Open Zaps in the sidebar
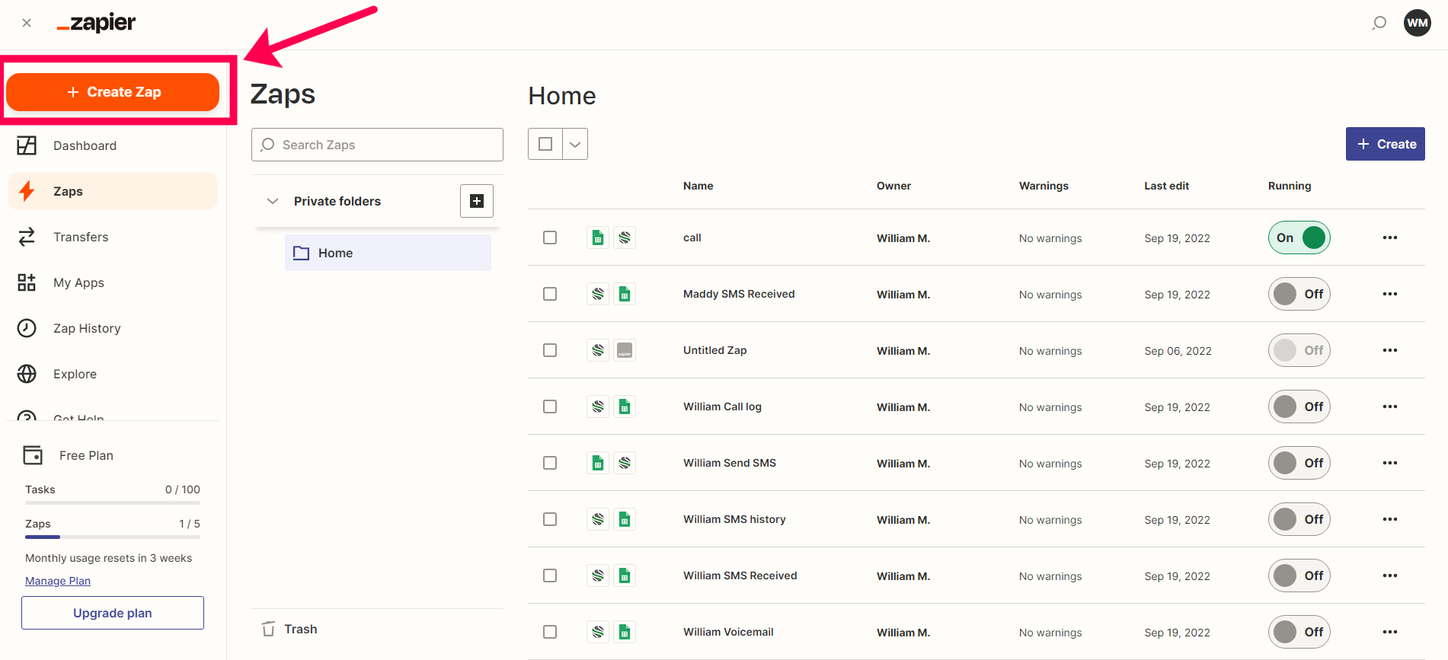Screen dimensions: 1448x660 [x=113, y=191]
